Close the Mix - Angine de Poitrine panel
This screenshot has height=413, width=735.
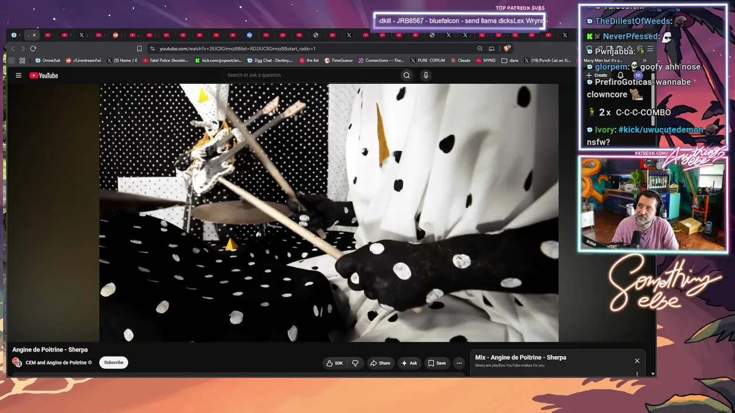click(637, 361)
